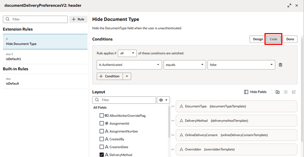Select the built-in isDefault rule
304x157 pixels.
(45, 81)
